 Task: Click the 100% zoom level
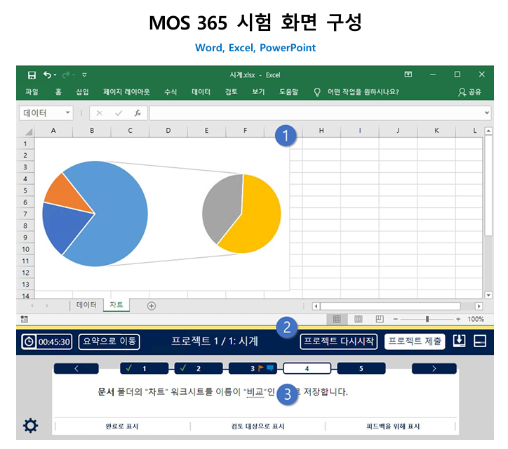pos(476,319)
